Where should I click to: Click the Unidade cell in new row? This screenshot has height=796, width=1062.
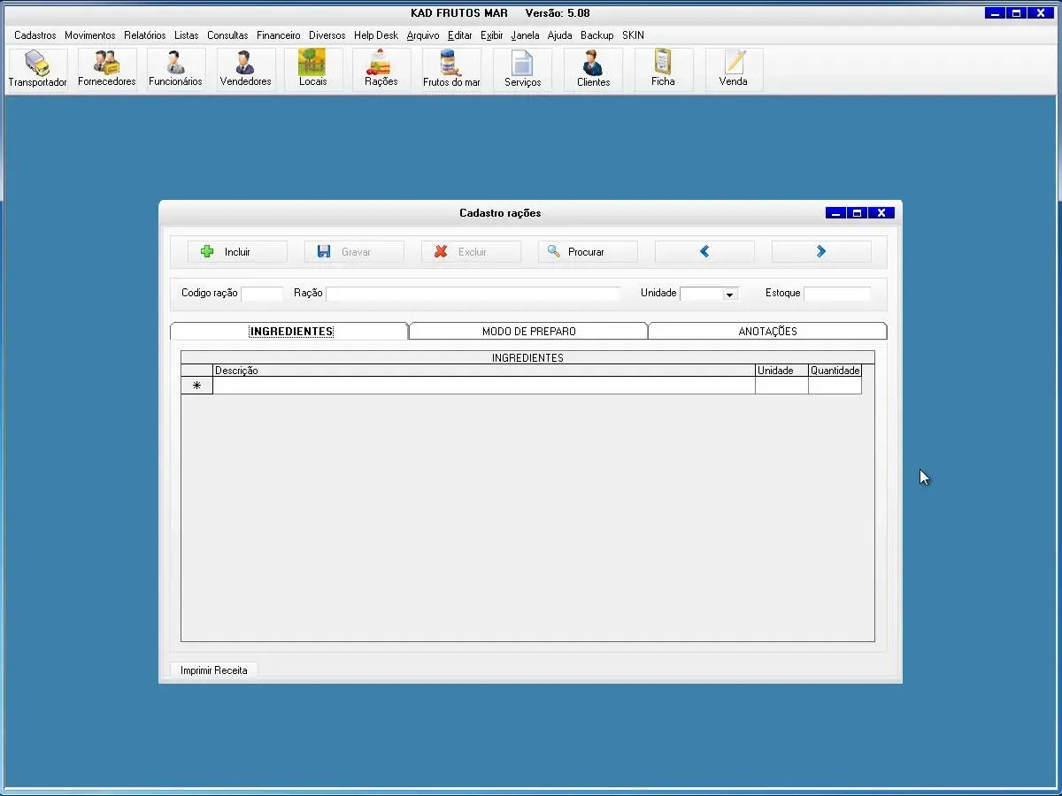(781, 386)
